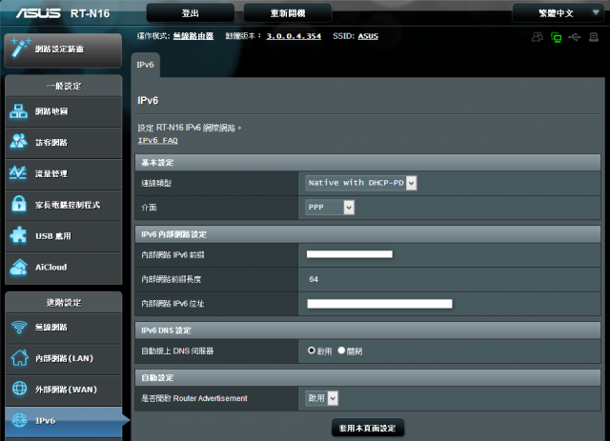Image resolution: width=610 pixels, height=441 pixels.
Task: Click the ASUS logo
Action: [x=38, y=13]
